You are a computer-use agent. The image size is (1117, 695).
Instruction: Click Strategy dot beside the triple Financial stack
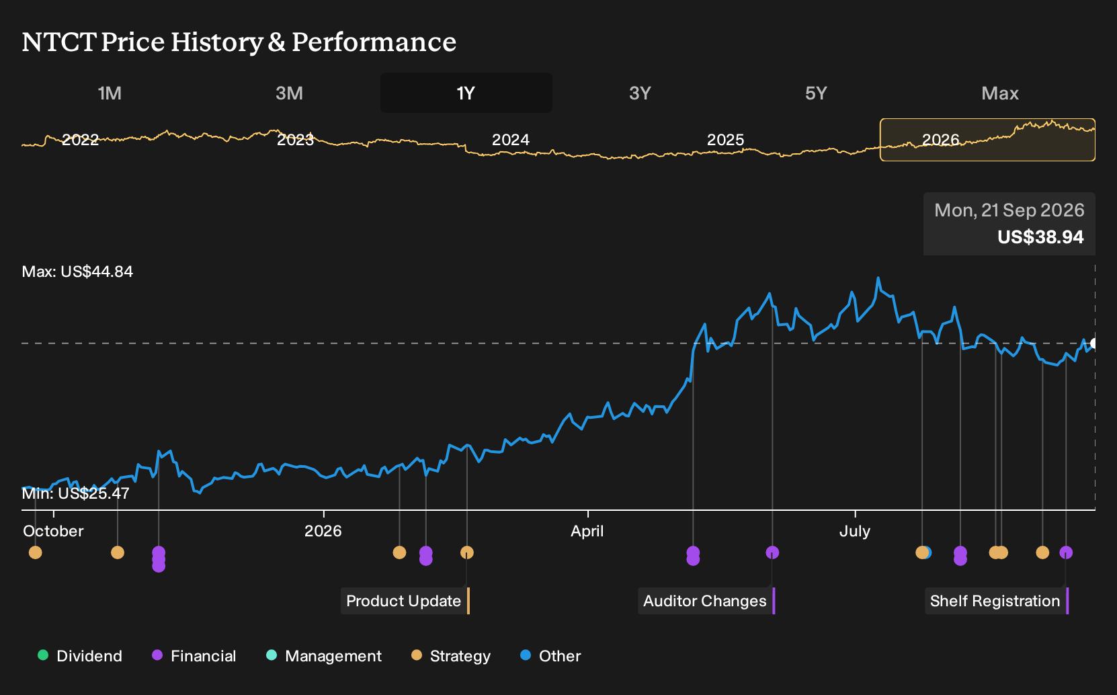tap(118, 553)
